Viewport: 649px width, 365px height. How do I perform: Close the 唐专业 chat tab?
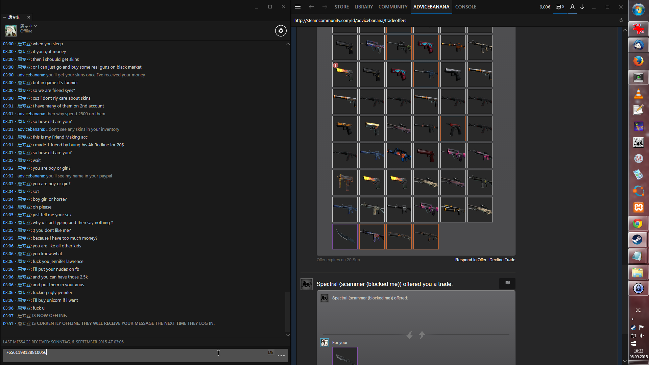[x=29, y=17]
